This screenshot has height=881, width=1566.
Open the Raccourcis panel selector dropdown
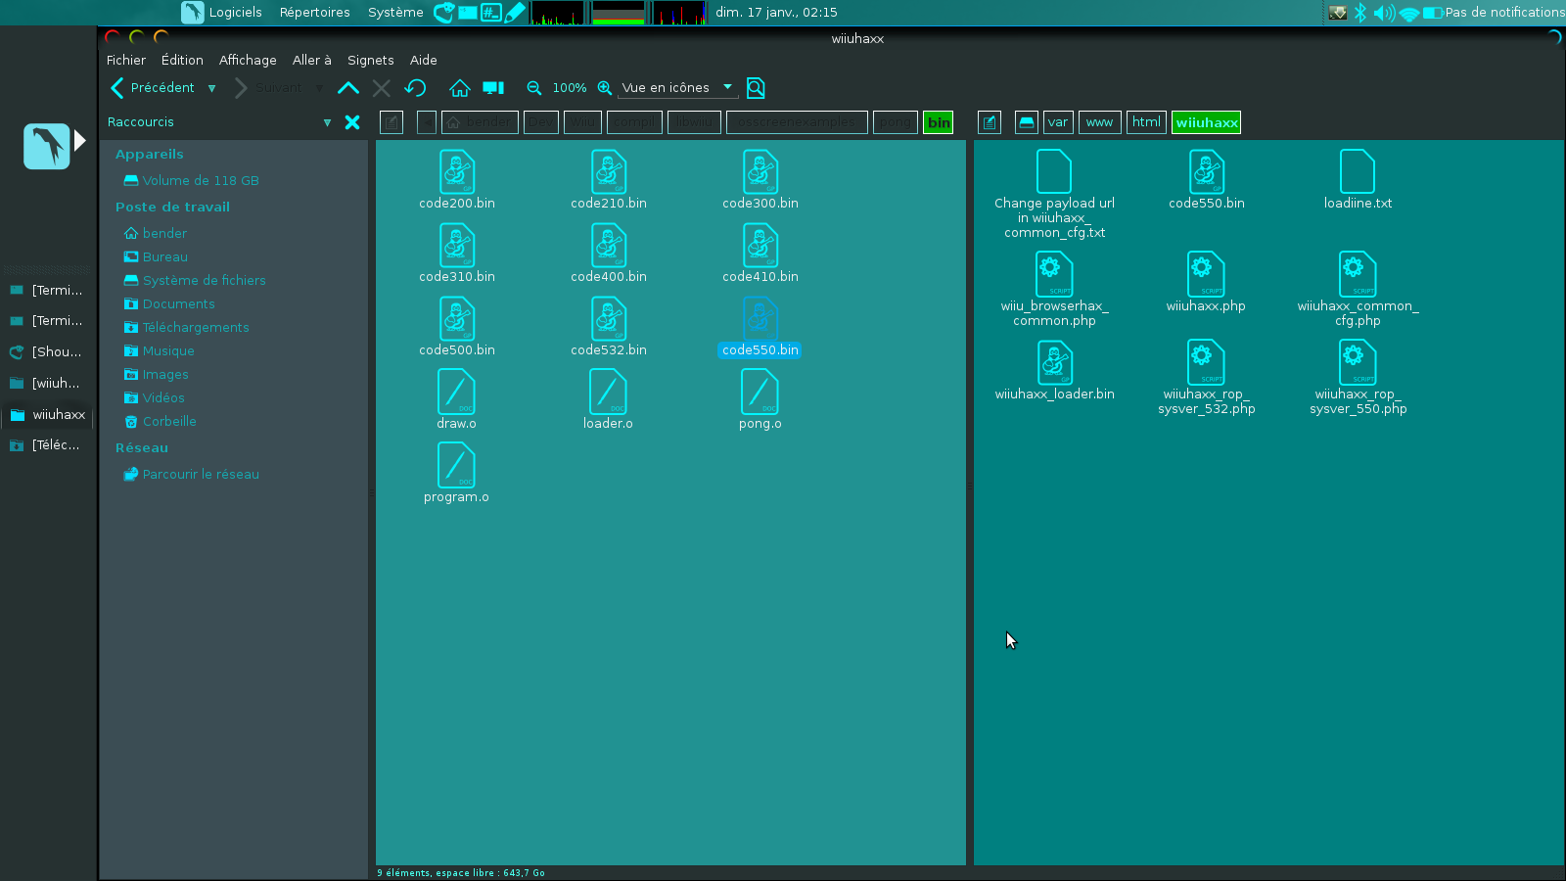pyautogui.click(x=327, y=122)
